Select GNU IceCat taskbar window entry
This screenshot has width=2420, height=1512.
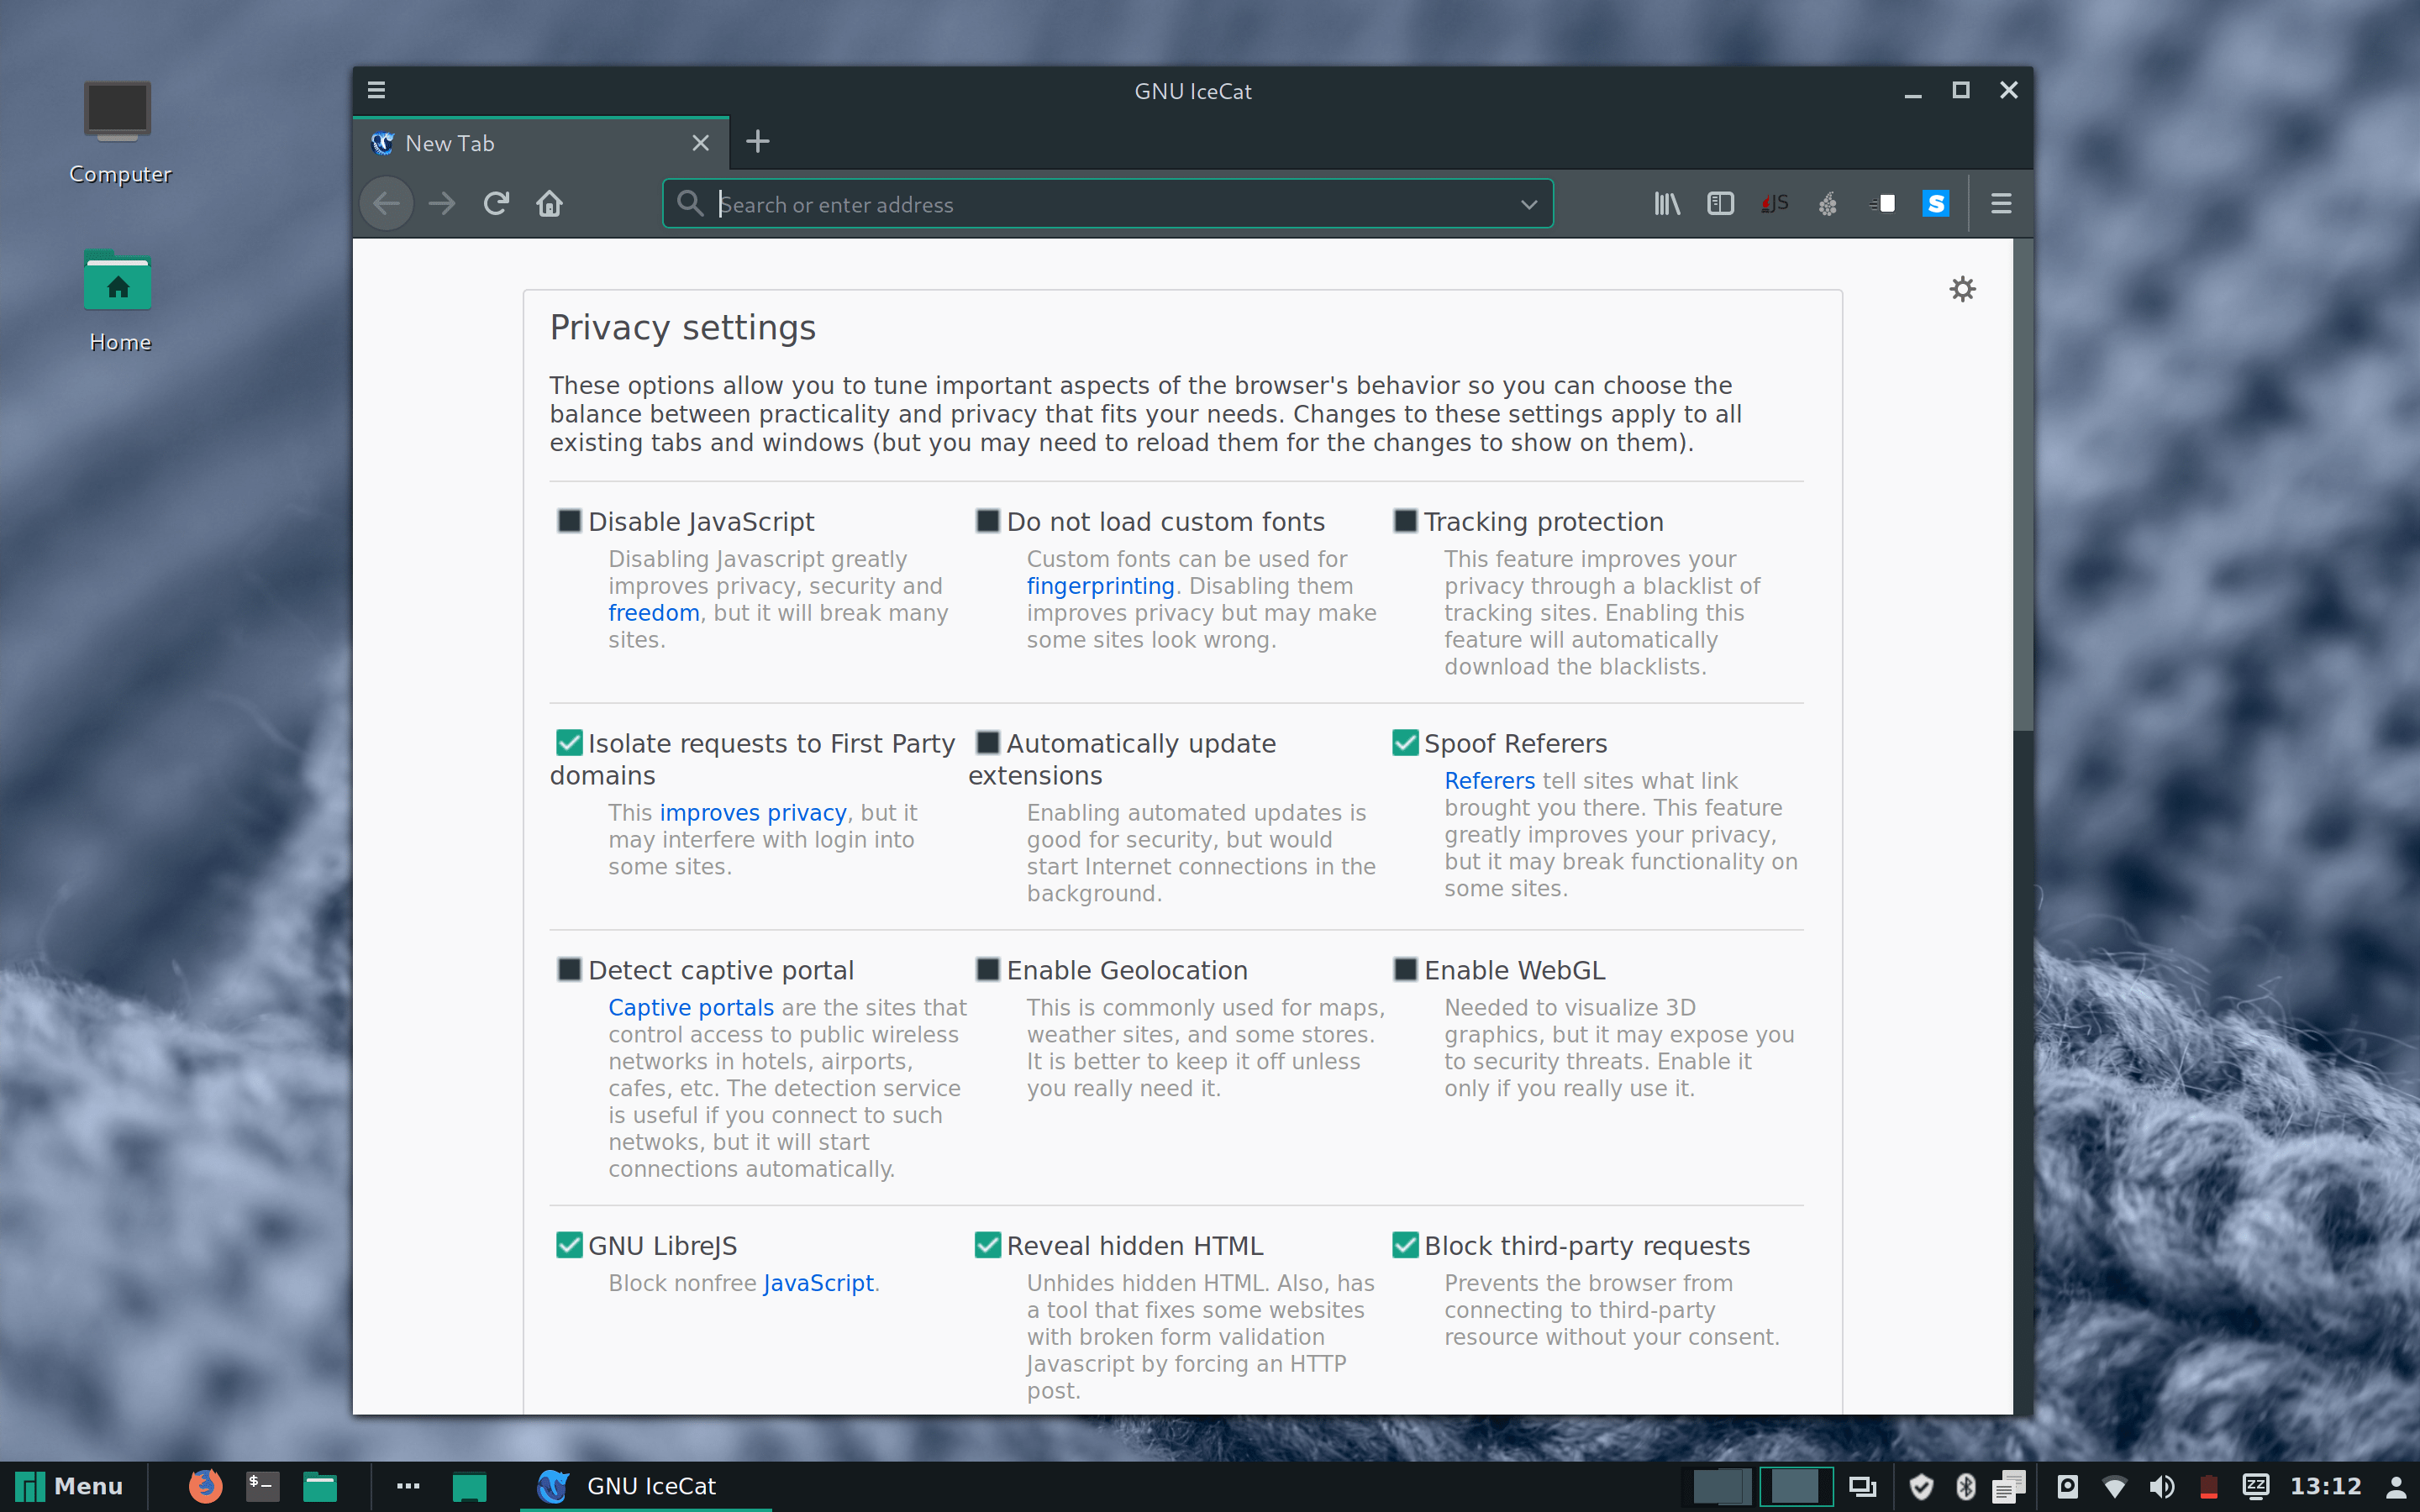646,1487
